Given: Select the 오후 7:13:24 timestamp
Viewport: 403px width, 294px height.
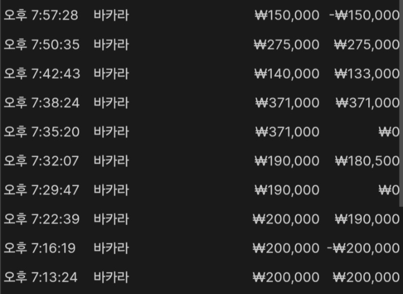Looking at the screenshot, I should click(x=41, y=277).
